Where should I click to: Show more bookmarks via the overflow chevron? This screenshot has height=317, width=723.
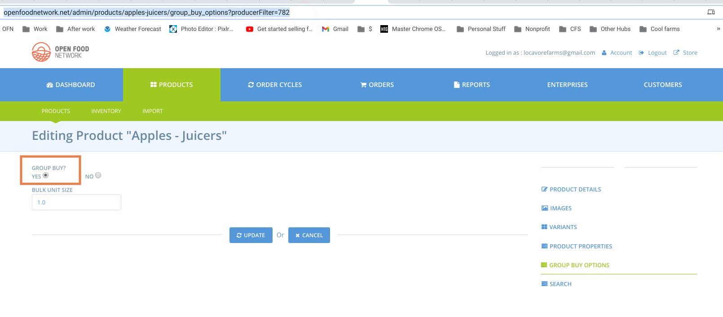tap(718, 29)
